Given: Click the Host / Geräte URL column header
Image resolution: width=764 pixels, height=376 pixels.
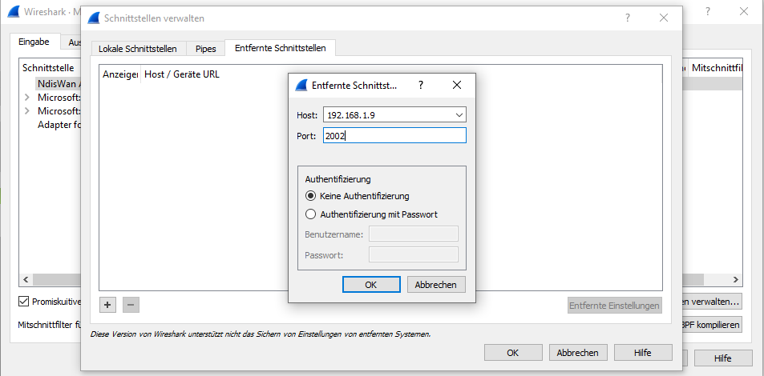Looking at the screenshot, I should point(182,74).
